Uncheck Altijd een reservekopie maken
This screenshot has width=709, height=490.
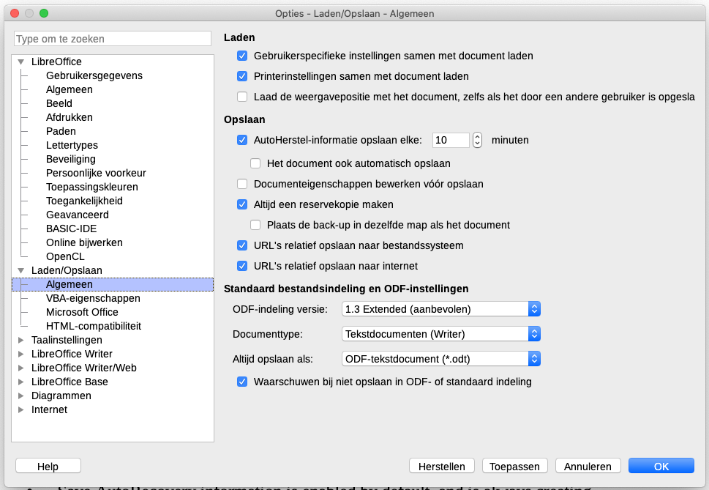(x=243, y=204)
